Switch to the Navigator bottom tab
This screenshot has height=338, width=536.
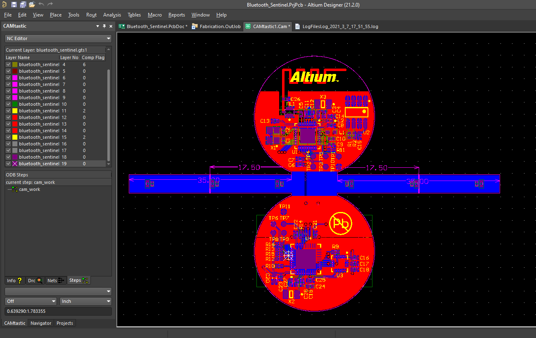click(x=41, y=323)
